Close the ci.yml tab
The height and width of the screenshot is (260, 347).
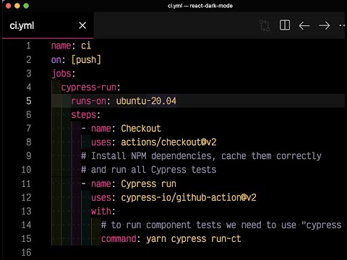click(82, 25)
